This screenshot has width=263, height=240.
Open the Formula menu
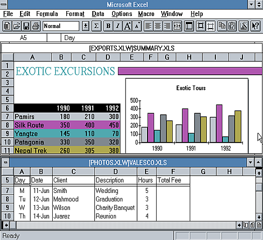(x=47, y=14)
